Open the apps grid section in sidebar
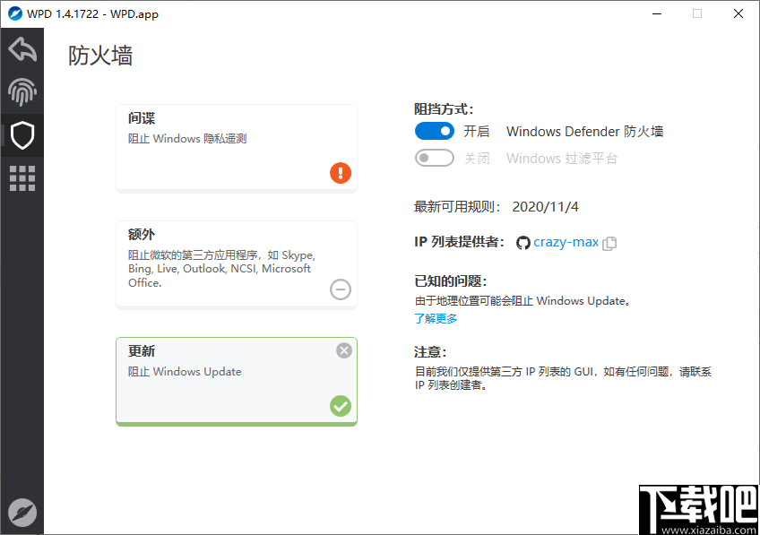The height and width of the screenshot is (535, 760). [x=22, y=178]
